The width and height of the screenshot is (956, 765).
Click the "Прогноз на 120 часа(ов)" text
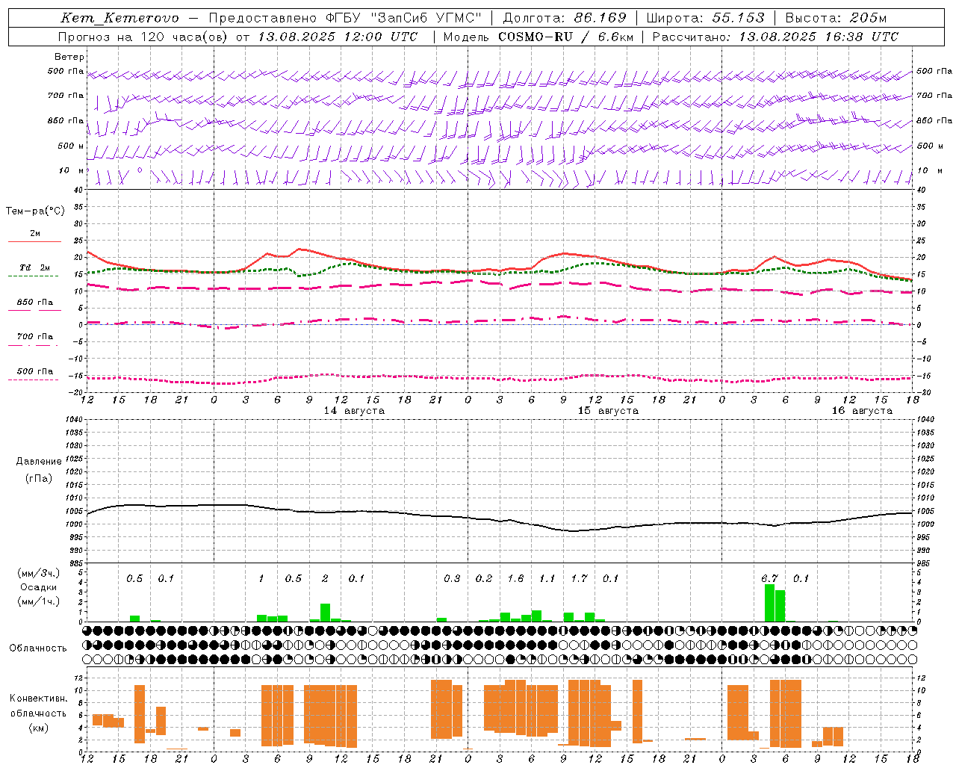(x=143, y=37)
